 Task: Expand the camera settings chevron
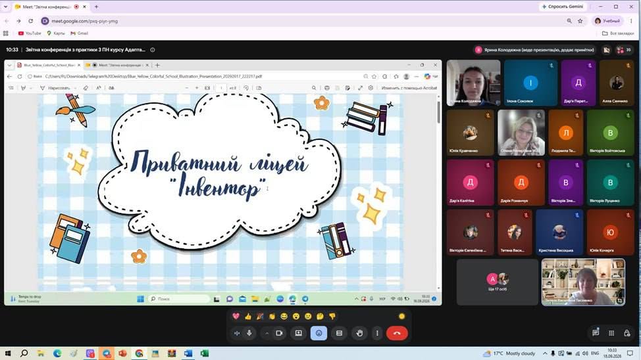pos(267,333)
